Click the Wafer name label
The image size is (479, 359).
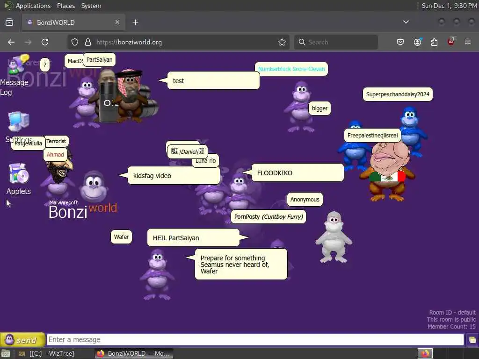pyautogui.click(x=121, y=237)
